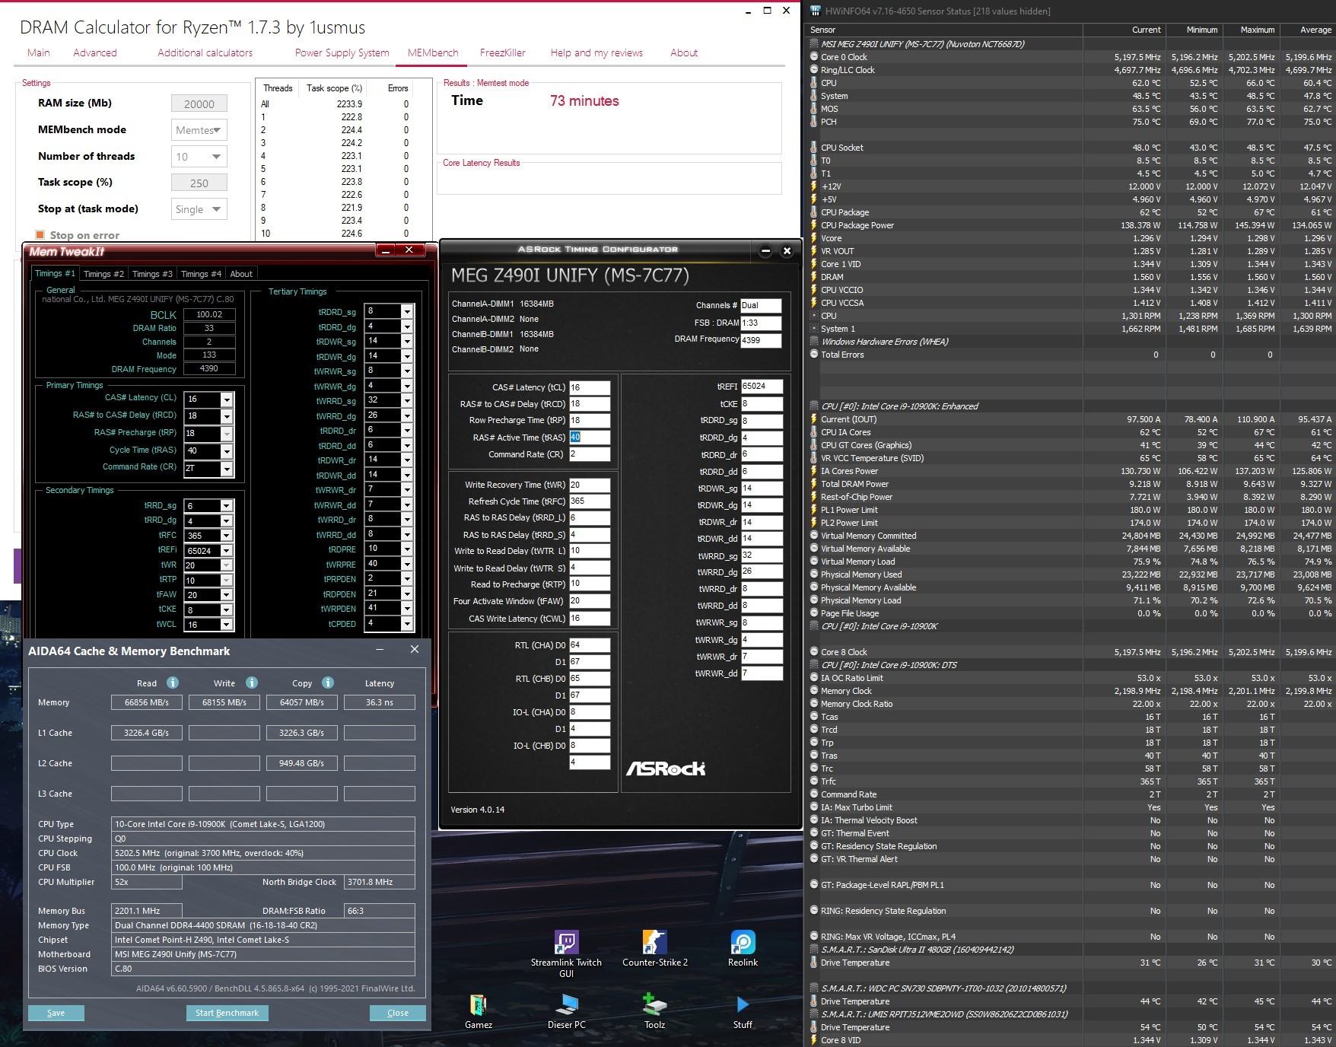The width and height of the screenshot is (1336, 1047).
Task: Click the lightning icon beside +12V sensor
Action: [x=813, y=186]
